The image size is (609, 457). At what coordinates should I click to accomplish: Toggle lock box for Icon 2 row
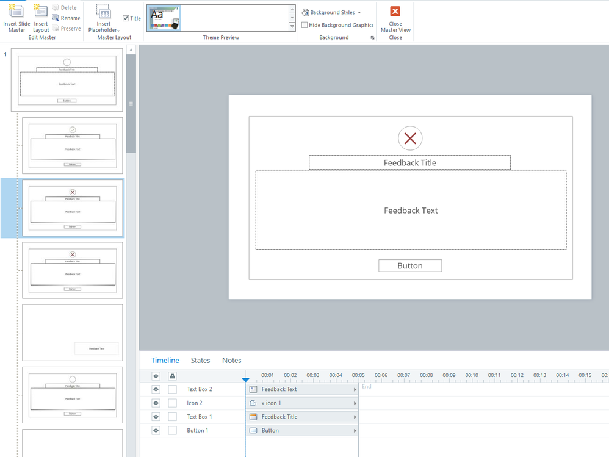click(172, 403)
